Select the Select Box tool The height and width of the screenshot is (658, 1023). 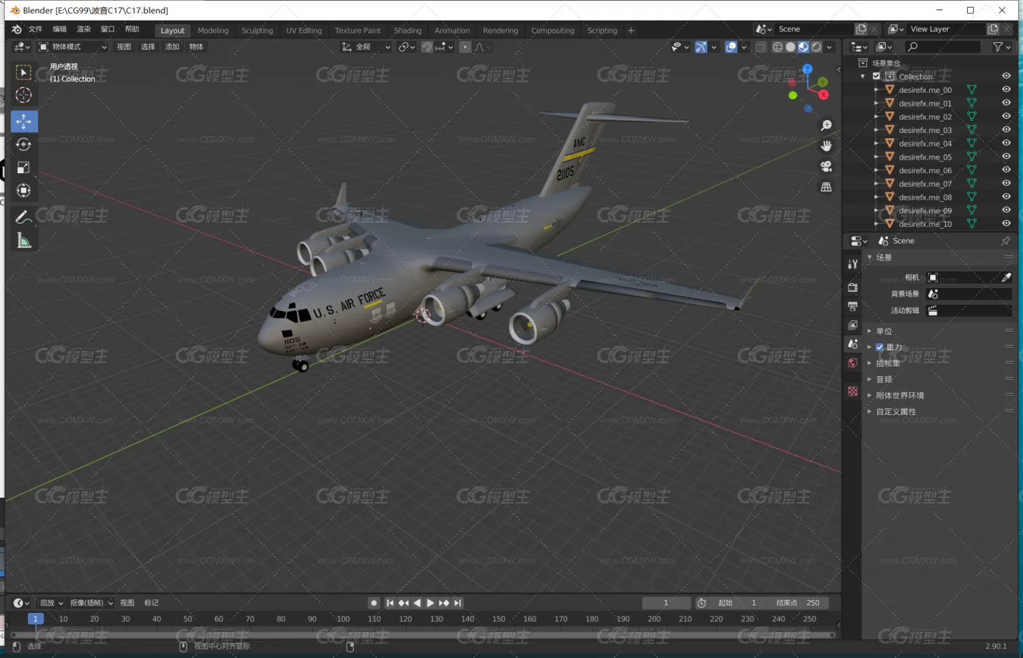coord(24,72)
